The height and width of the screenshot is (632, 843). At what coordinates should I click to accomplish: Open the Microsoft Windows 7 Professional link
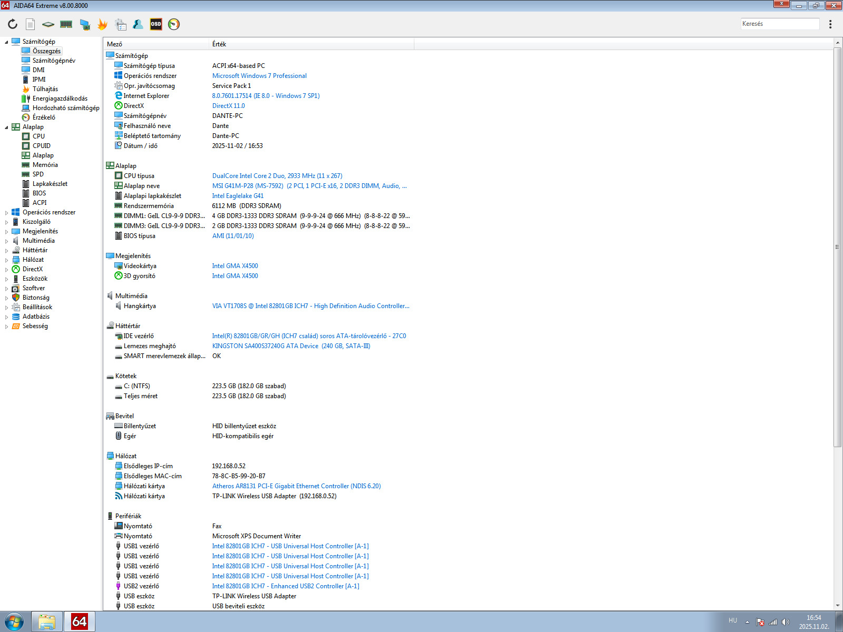click(259, 76)
